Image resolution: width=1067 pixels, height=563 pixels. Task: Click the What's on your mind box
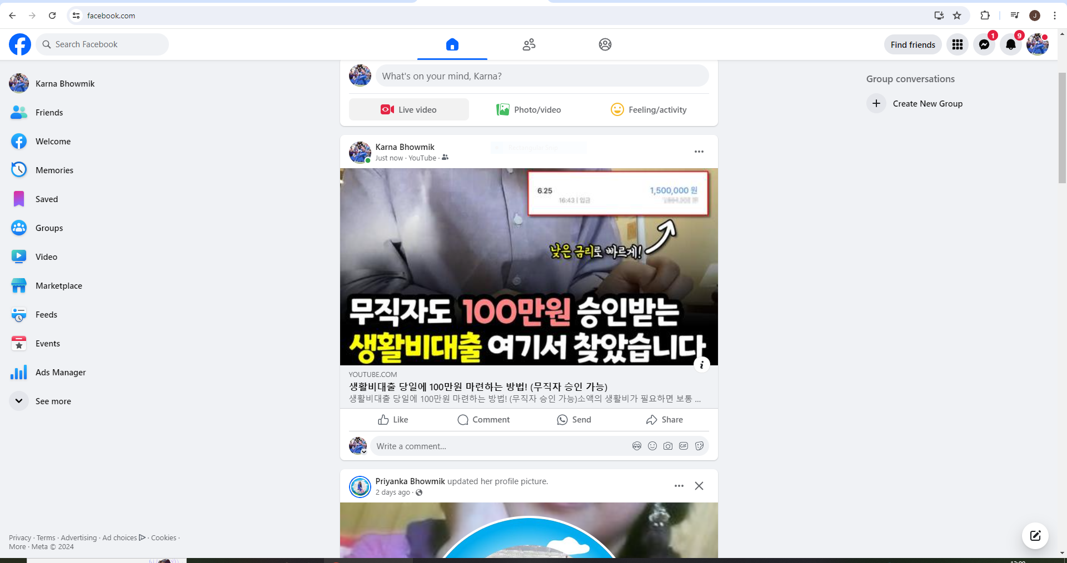(542, 76)
